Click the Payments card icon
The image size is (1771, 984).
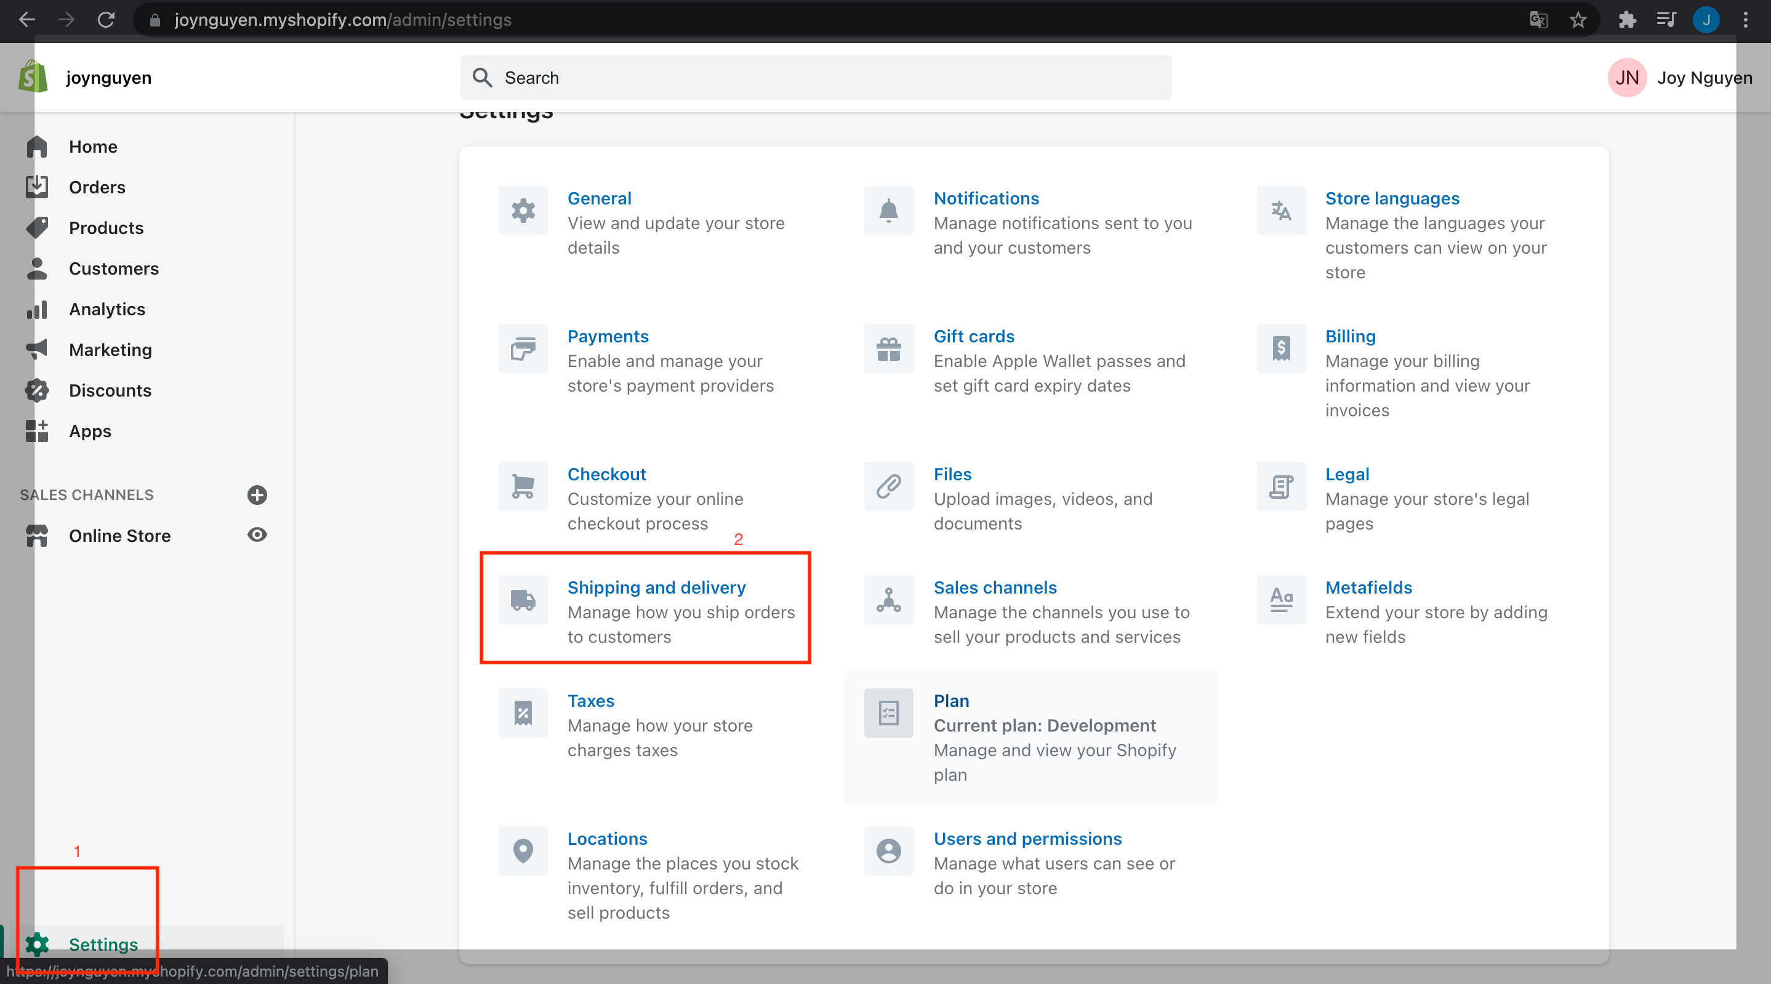coord(523,349)
